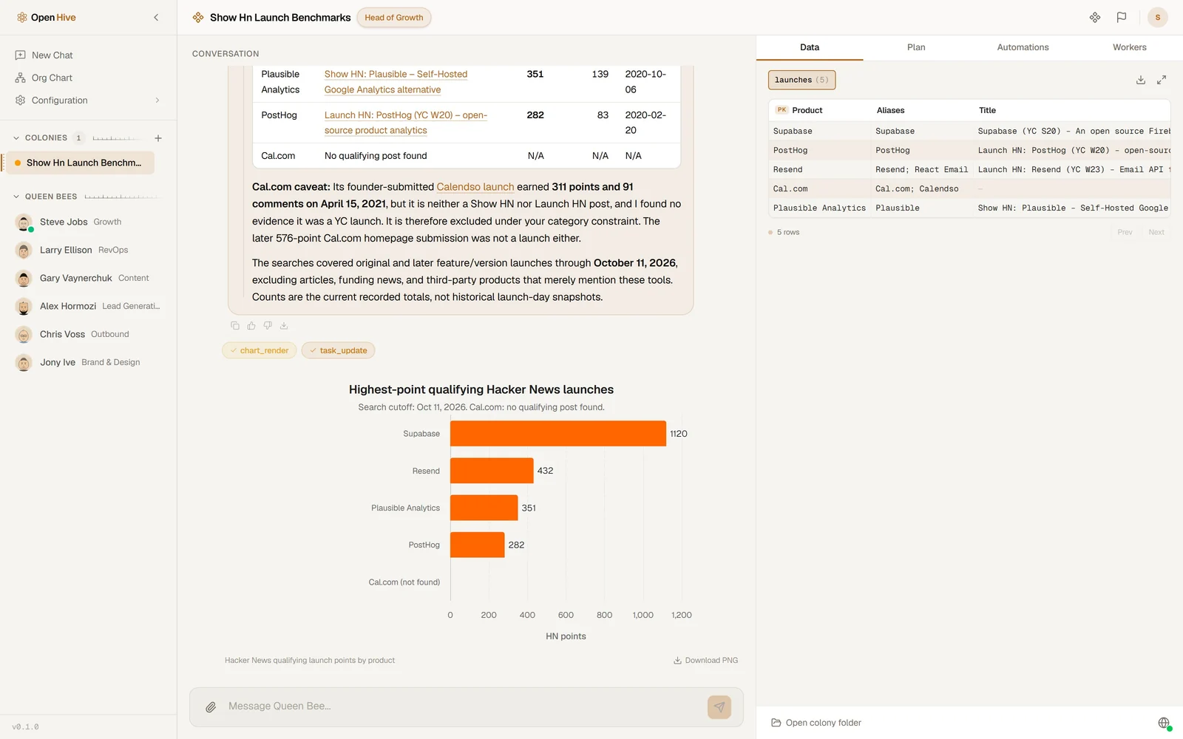This screenshot has width=1183, height=739.
Task: Expand the data panel to fullscreen
Action: coord(1162,80)
